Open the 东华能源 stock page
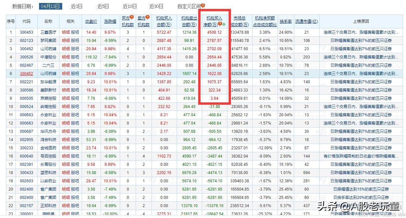This screenshot has width=406, height=218. 48,82
